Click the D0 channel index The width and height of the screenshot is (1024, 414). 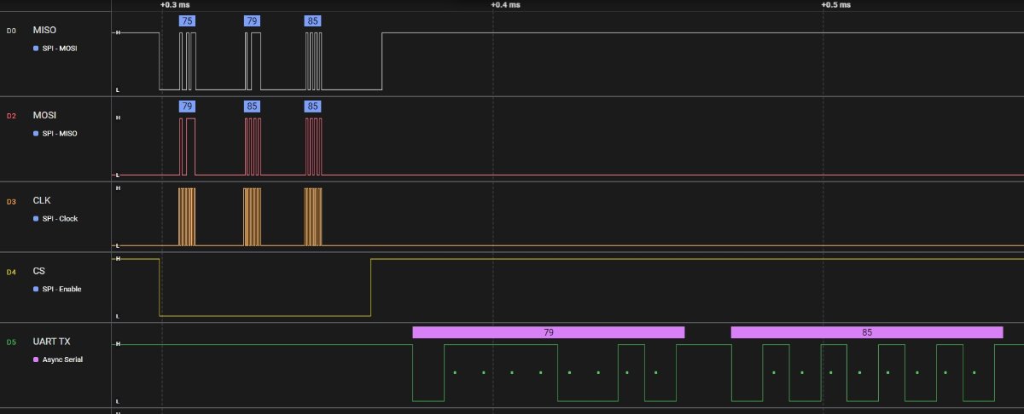pos(11,31)
